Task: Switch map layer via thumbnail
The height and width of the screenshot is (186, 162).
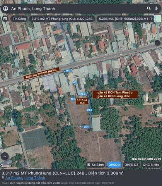Action: 157,19
